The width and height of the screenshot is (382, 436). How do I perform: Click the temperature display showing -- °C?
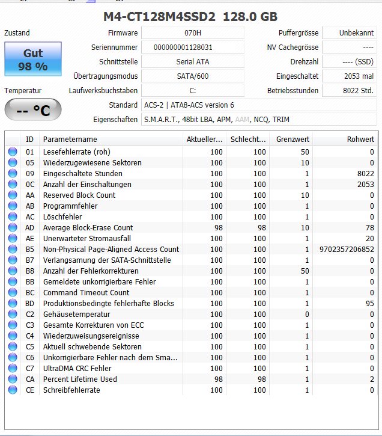33,109
